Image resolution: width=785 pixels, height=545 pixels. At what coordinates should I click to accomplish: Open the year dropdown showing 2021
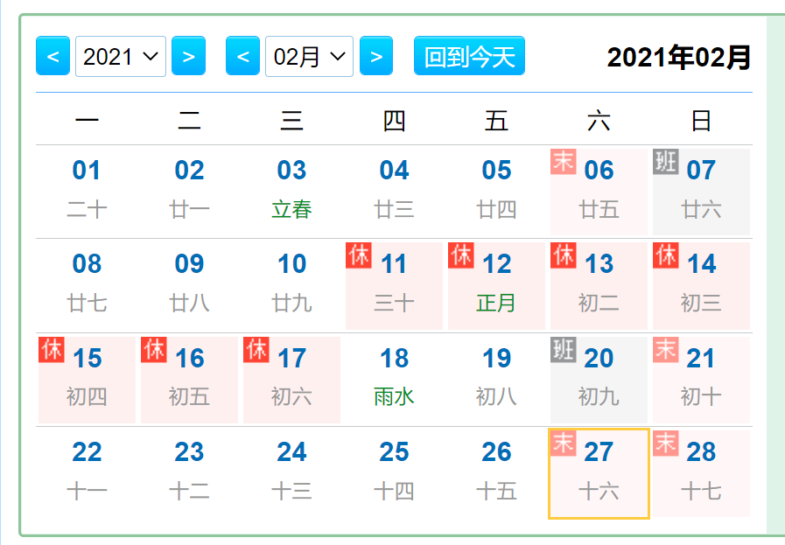click(120, 55)
